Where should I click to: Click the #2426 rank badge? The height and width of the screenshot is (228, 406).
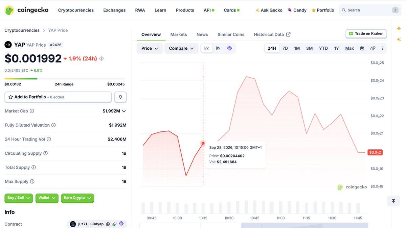[x=56, y=45]
